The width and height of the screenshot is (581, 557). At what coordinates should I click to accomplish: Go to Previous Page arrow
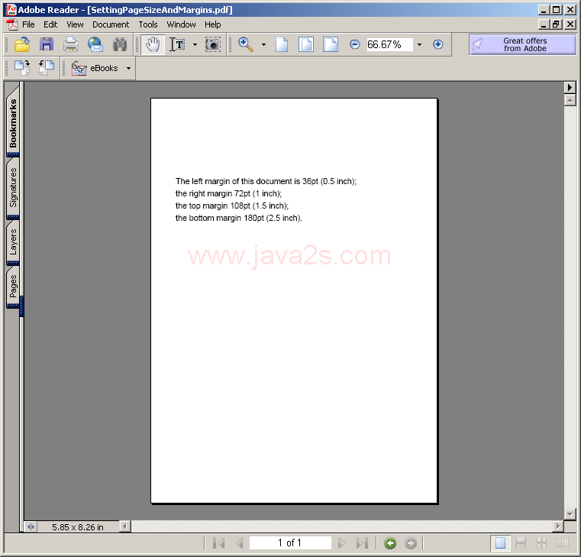click(240, 543)
